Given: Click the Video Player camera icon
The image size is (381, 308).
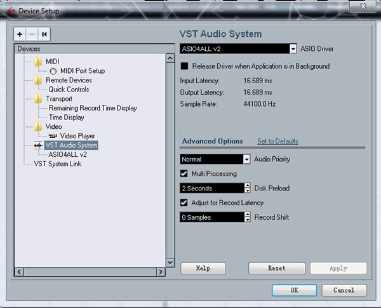Looking at the screenshot, I should point(53,136).
